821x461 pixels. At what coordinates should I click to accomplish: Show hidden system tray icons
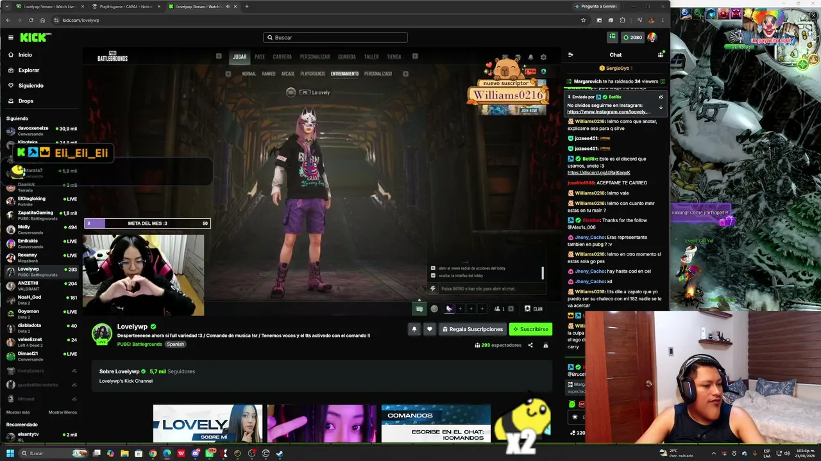coord(714,453)
